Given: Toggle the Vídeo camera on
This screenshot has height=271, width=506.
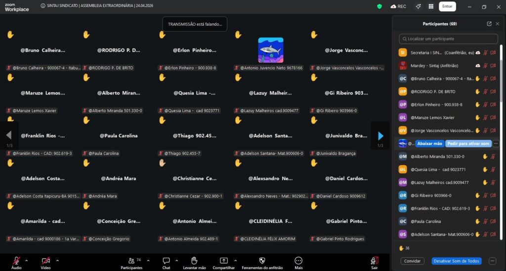Looking at the screenshot, I should click(45, 260).
